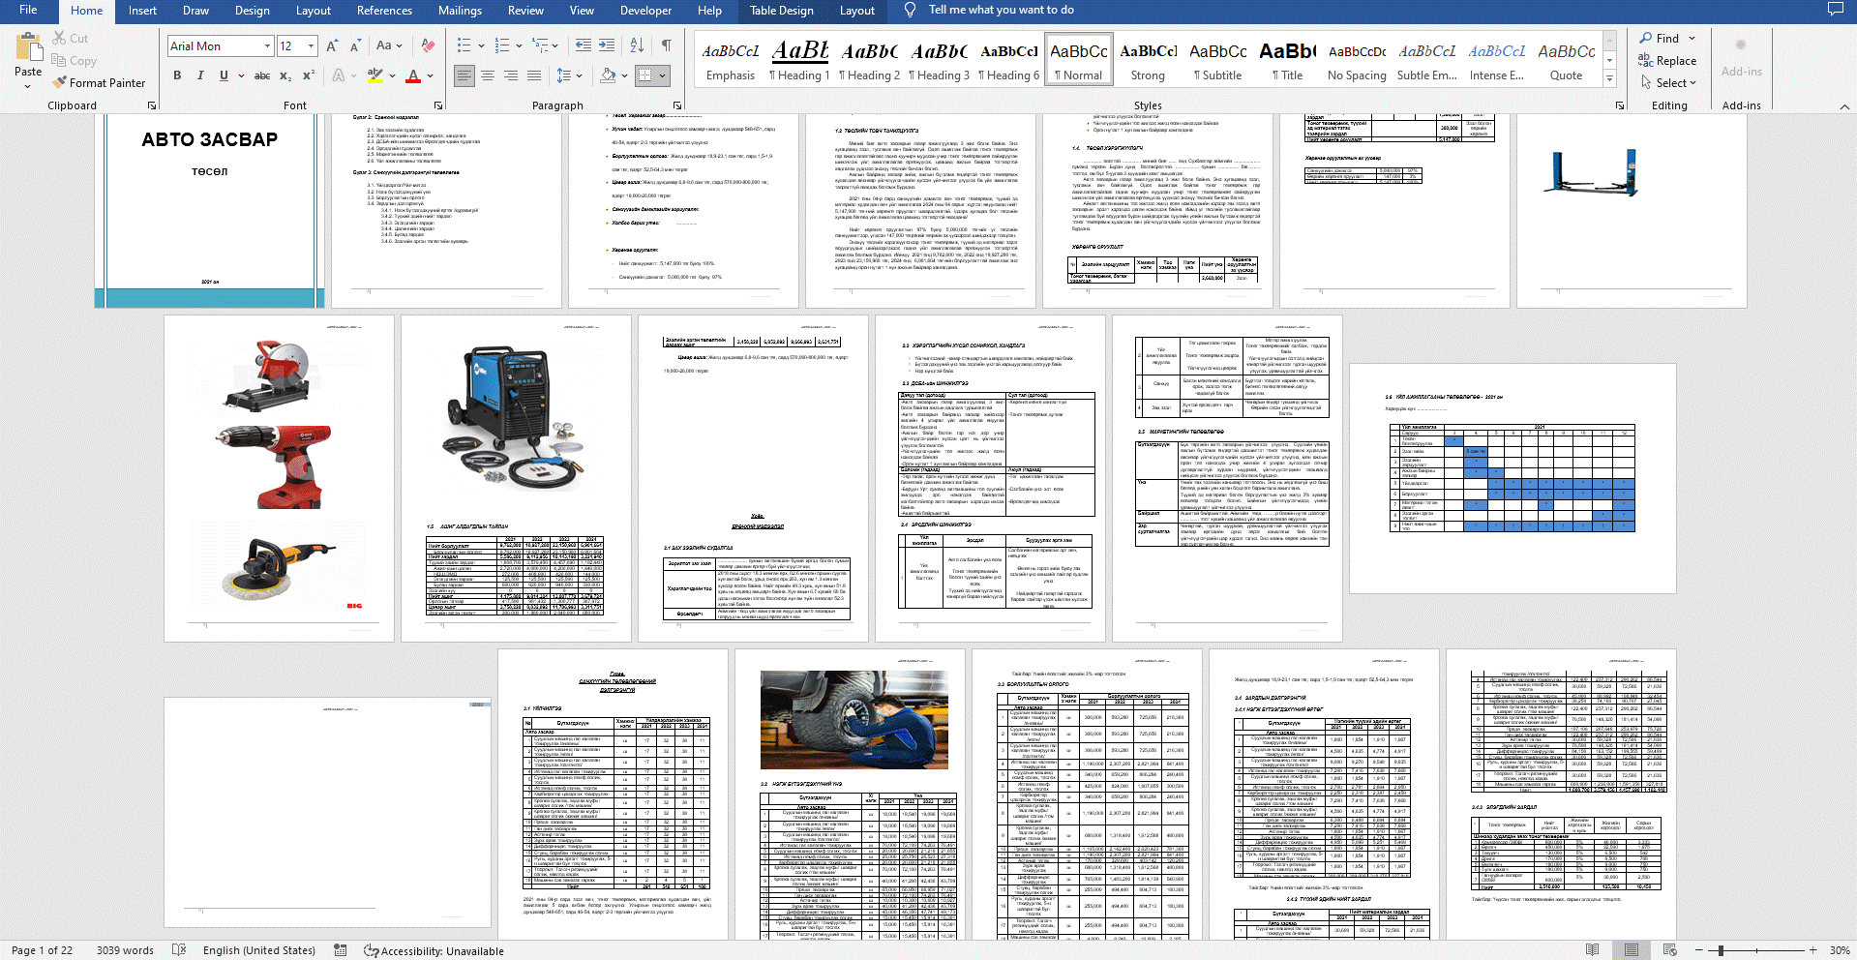Click English (United States) language indicator
The height and width of the screenshot is (960, 1857).
tap(258, 950)
